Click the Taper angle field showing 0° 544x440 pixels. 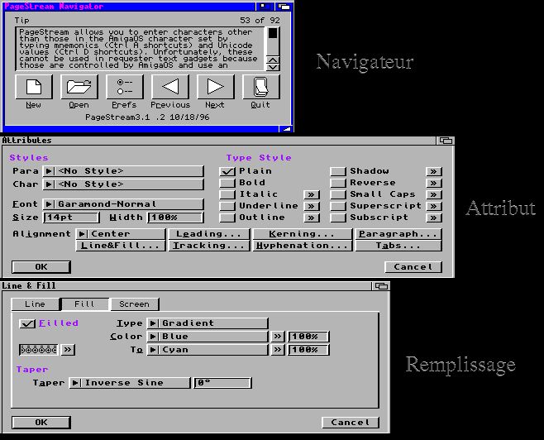pyautogui.click(x=222, y=383)
